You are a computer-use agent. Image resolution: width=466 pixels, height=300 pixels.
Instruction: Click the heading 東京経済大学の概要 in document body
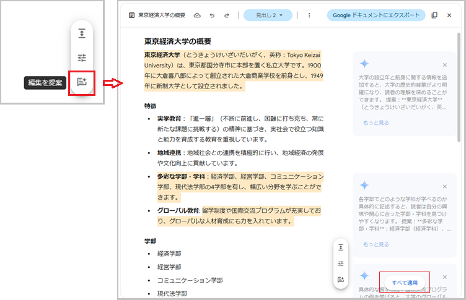(x=178, y=41)
